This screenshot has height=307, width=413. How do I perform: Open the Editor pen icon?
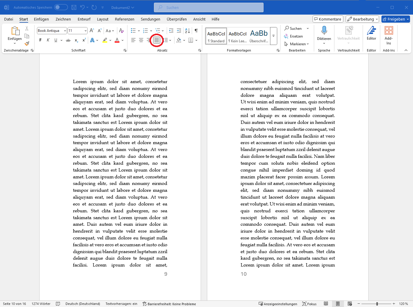click(x=371, y=30)
